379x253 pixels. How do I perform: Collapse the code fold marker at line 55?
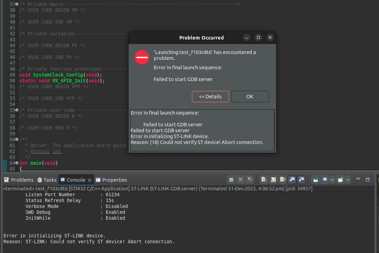coord(16,110)
